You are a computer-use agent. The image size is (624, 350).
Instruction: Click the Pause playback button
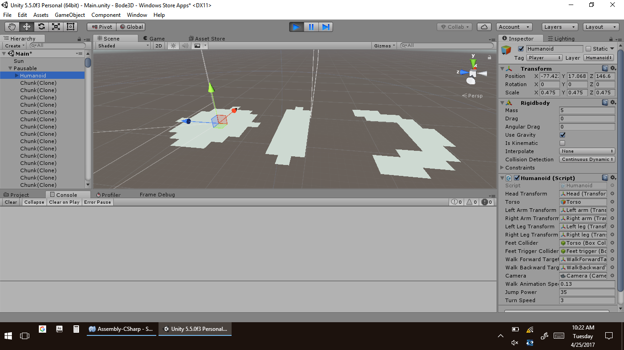point(311,27)
